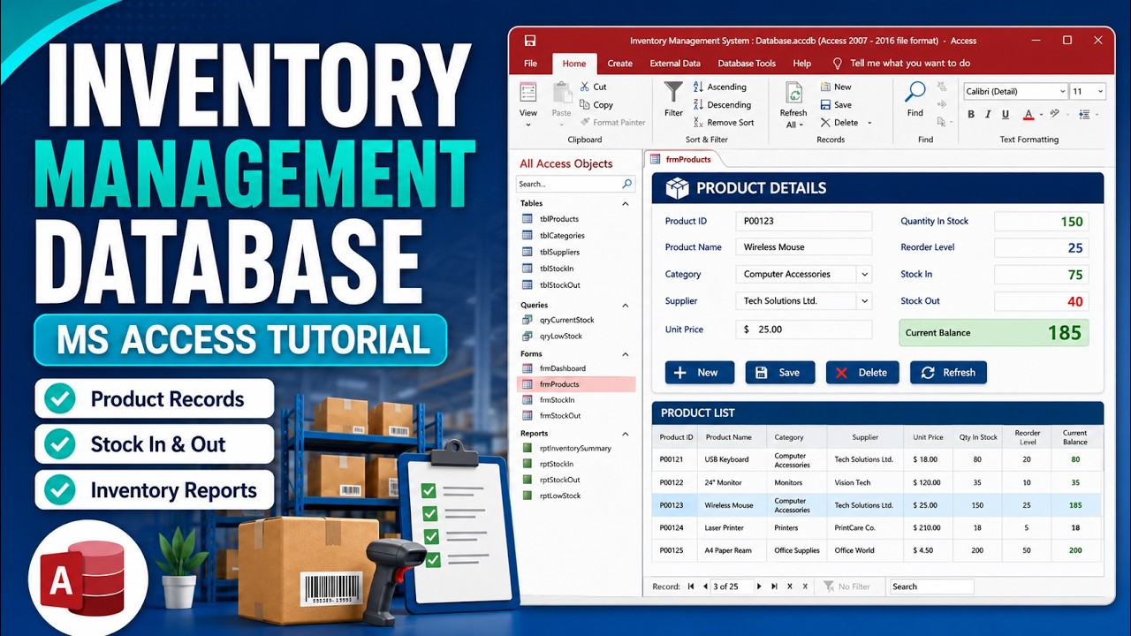Click the Save button on the form
This screenshot has height=636, width=1131.
780,373
